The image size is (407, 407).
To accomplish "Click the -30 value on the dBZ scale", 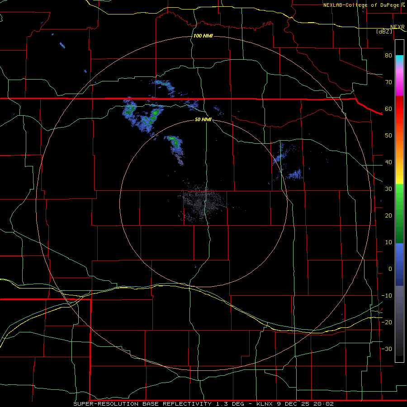I will pos(387,349).
